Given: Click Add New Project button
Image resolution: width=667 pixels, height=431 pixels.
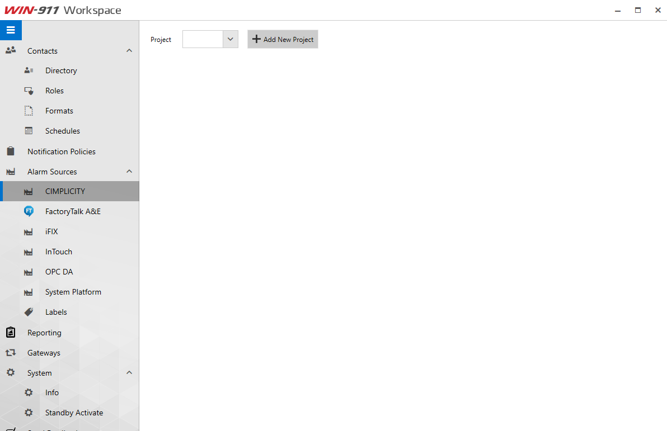Looking at the screenshot, I should click(x=283, y=39).
